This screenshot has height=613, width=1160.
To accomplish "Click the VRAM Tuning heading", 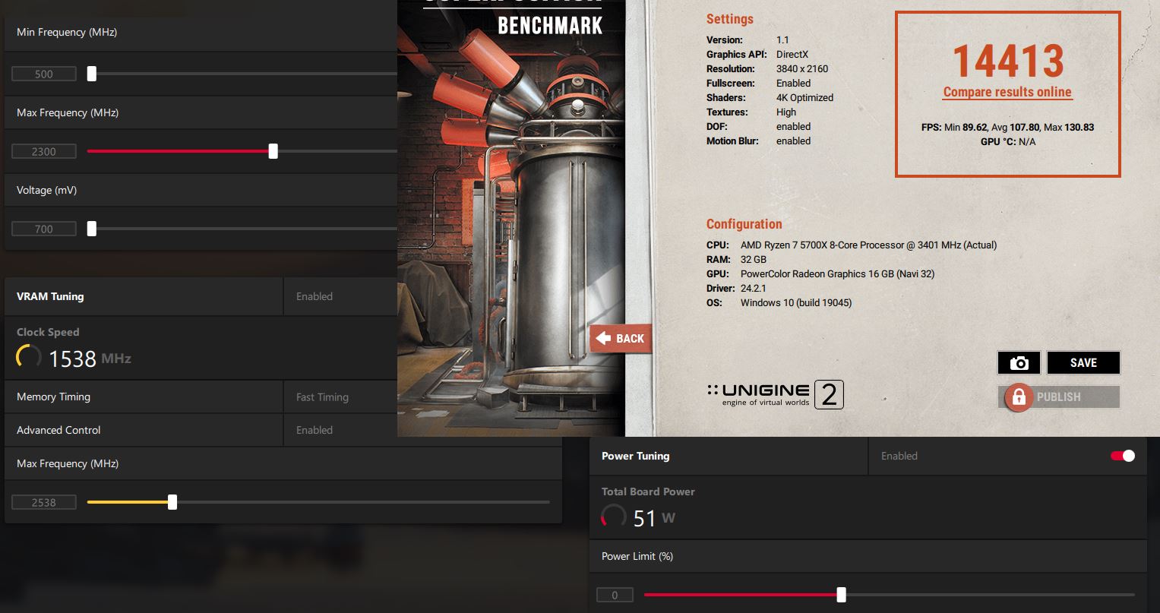I will coord(50,296).
